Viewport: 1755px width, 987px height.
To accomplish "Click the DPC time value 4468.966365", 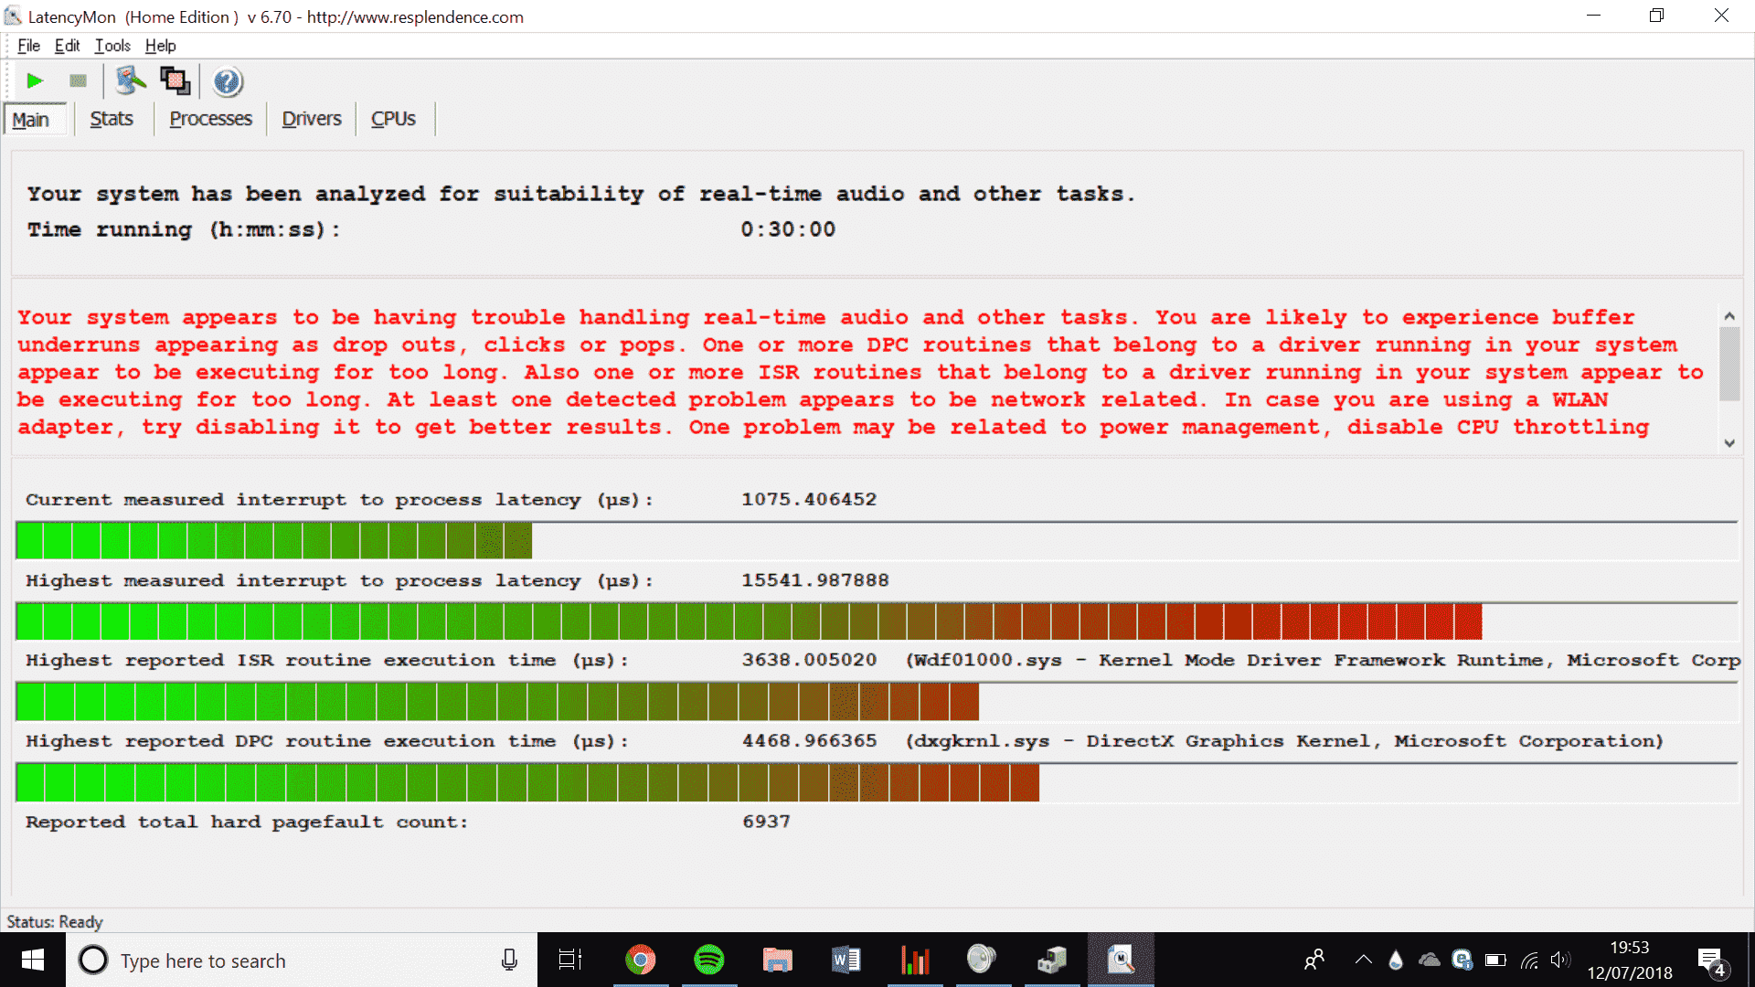I will pyautogui.click(x=809, y=741).
